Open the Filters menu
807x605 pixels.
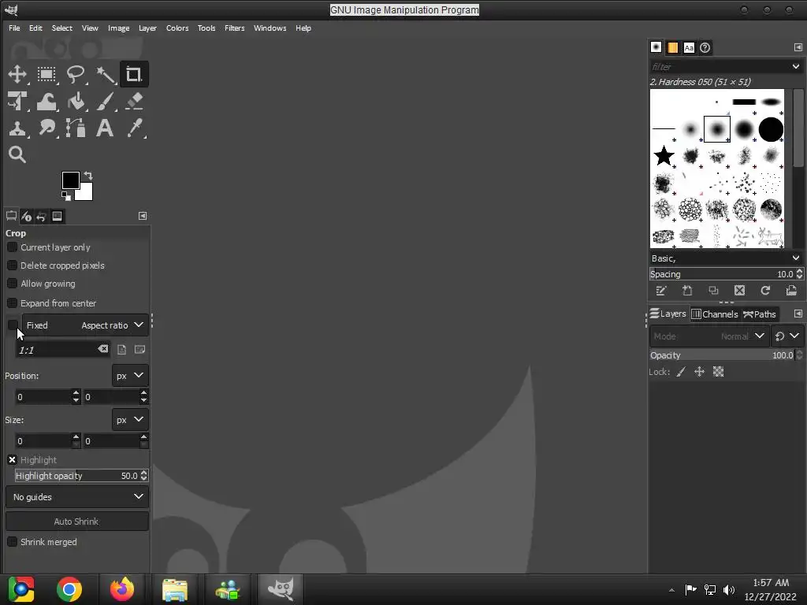[x=234, y=28]
